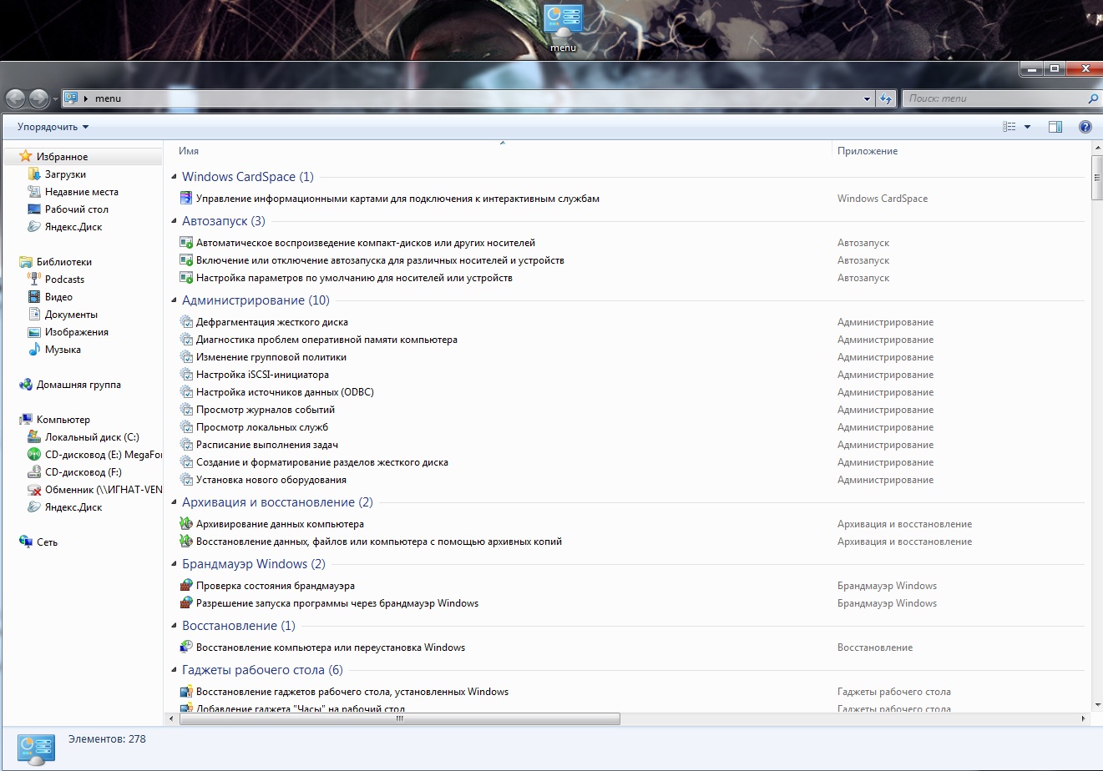Select Включение или отключение автозапуска item
Viewport: 1103px width, 771px height.
pos(380,260)
